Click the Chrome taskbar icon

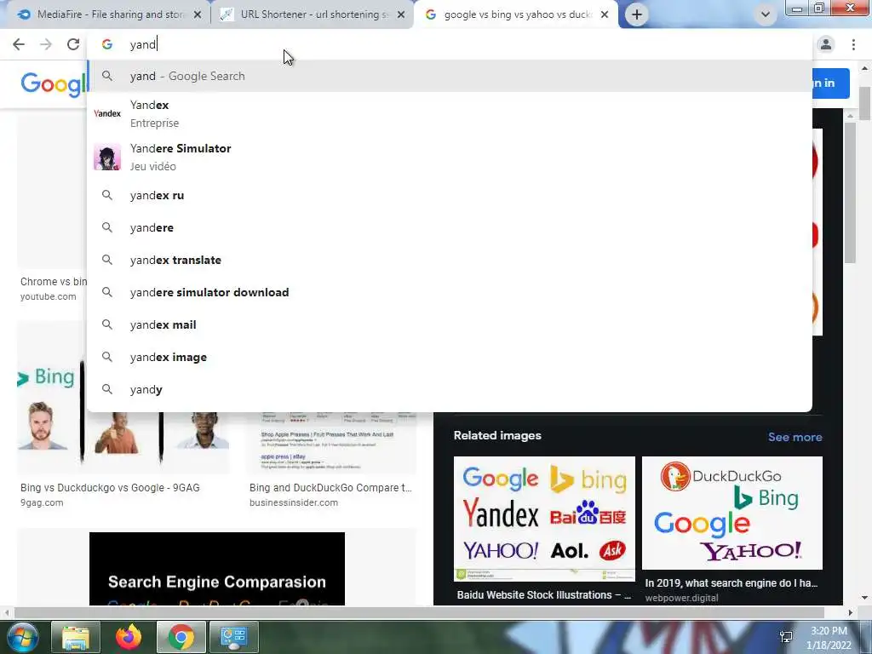tap(181, 637)
